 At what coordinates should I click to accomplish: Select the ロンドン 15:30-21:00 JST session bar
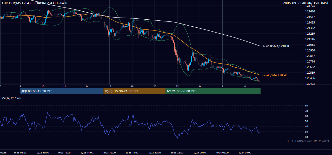[134, 91]
